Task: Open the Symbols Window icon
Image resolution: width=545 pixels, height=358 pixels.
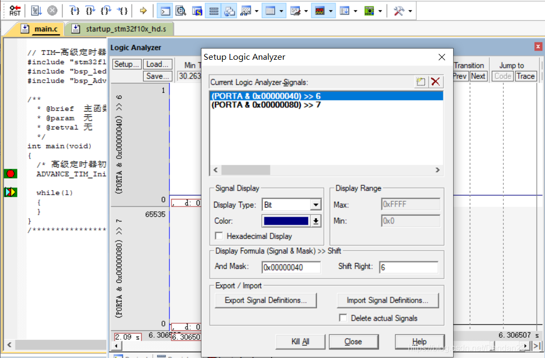Action: (197, 11)
